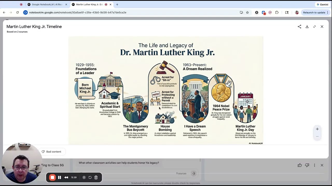
Task: Open the Extensions puzzle menu
Action: (x=277, y=12)
